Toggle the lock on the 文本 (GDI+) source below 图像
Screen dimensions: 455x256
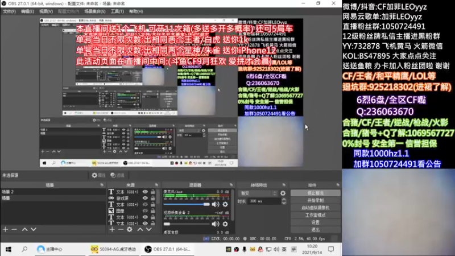[x=152, y=217]
